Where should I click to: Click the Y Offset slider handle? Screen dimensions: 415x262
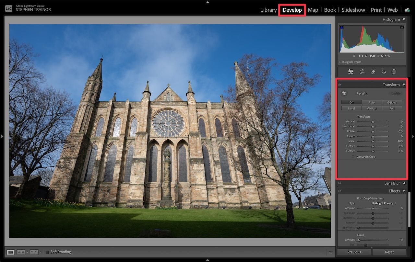pos(373,151)
